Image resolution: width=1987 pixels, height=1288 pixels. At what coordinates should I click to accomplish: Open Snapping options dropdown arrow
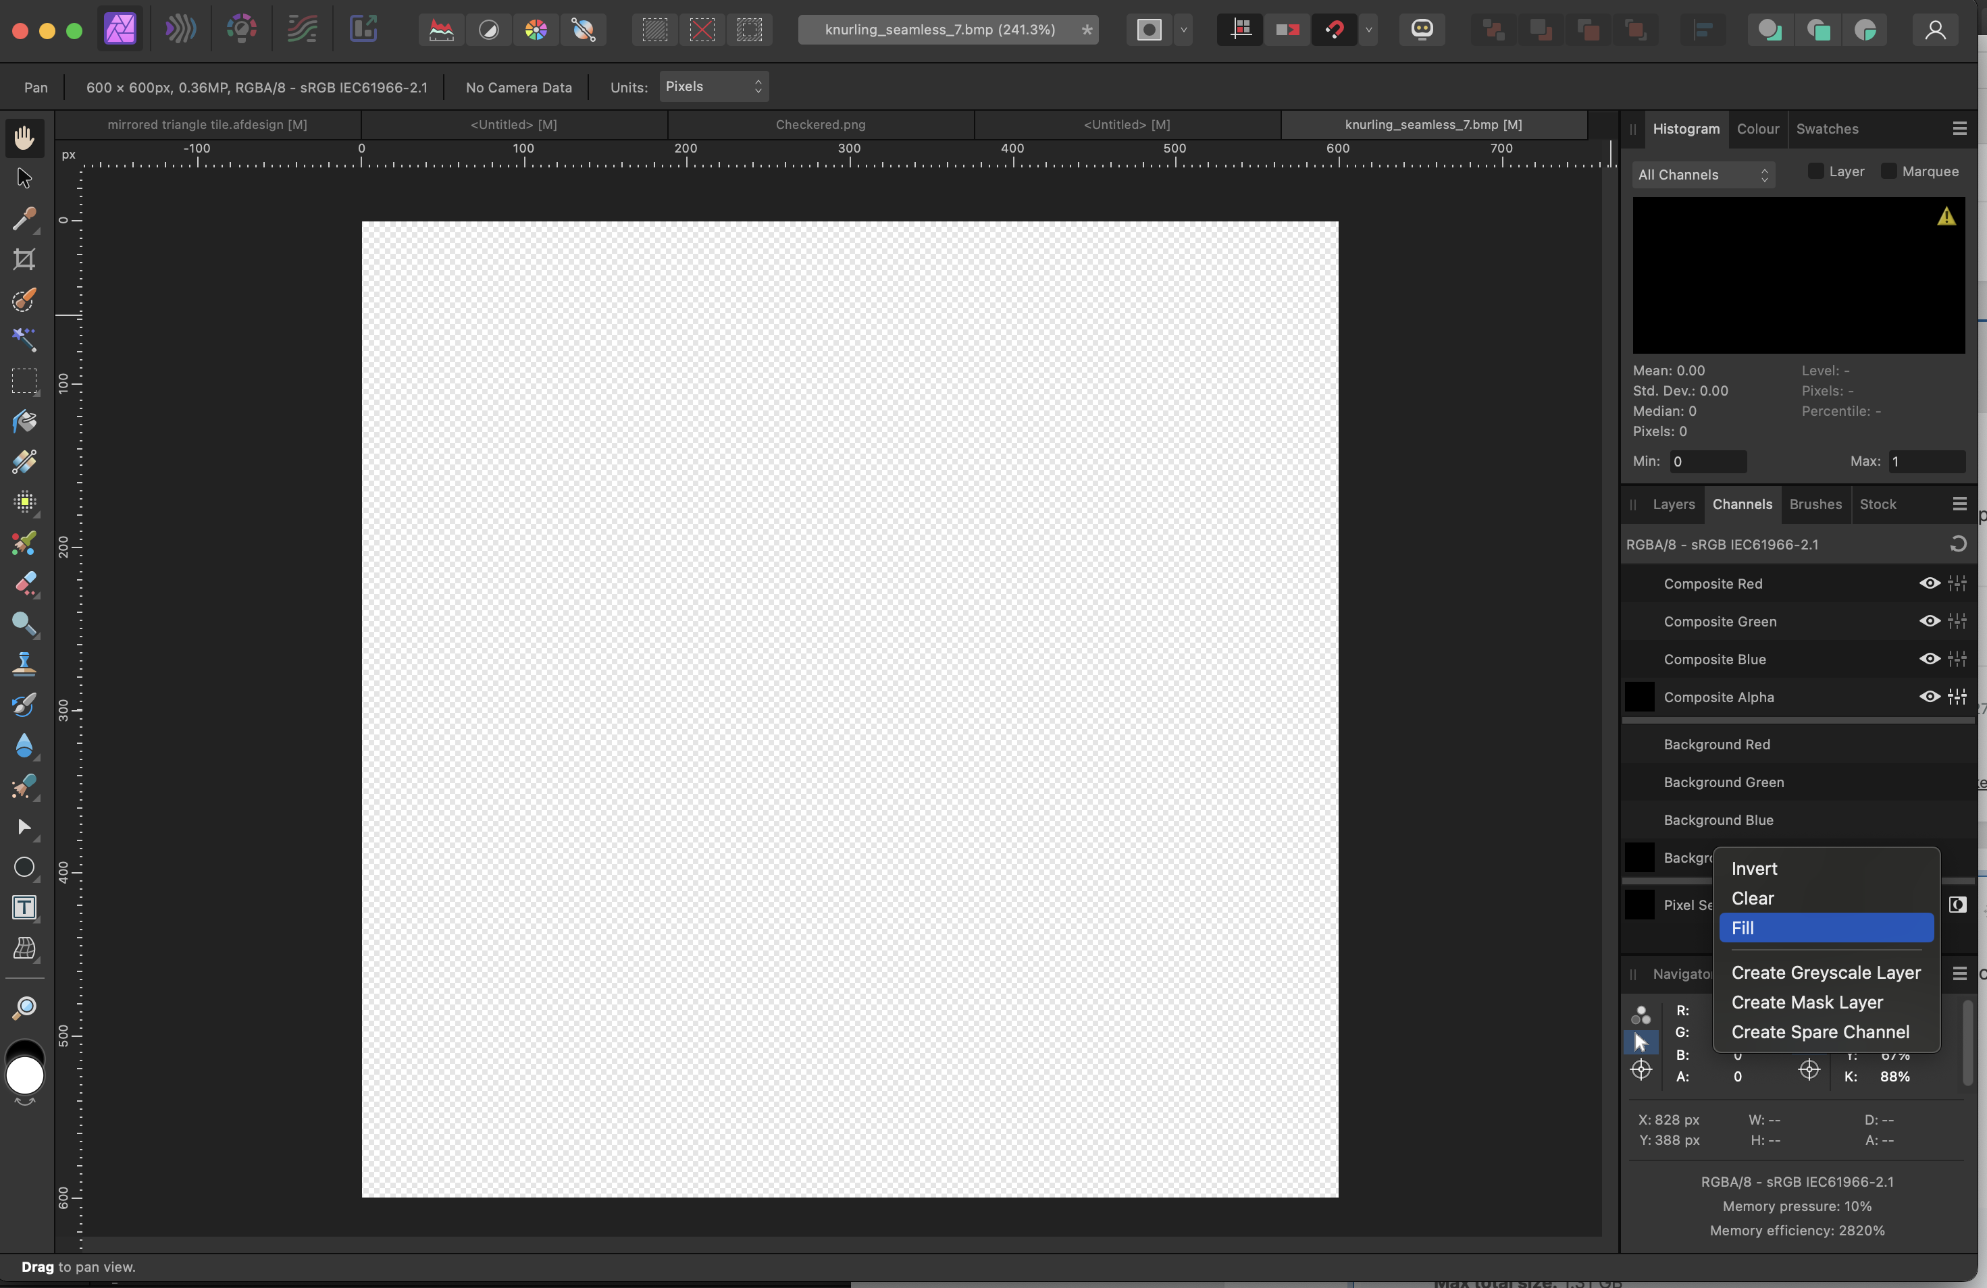coord(1368,31)
